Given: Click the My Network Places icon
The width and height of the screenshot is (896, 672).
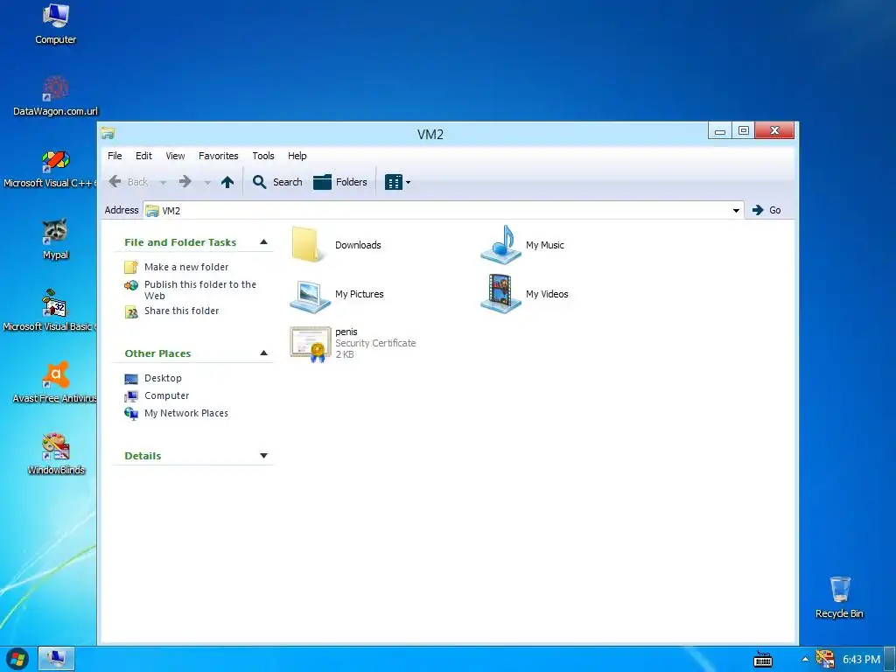Looking at the screenshot, I should tap(131, 414).
